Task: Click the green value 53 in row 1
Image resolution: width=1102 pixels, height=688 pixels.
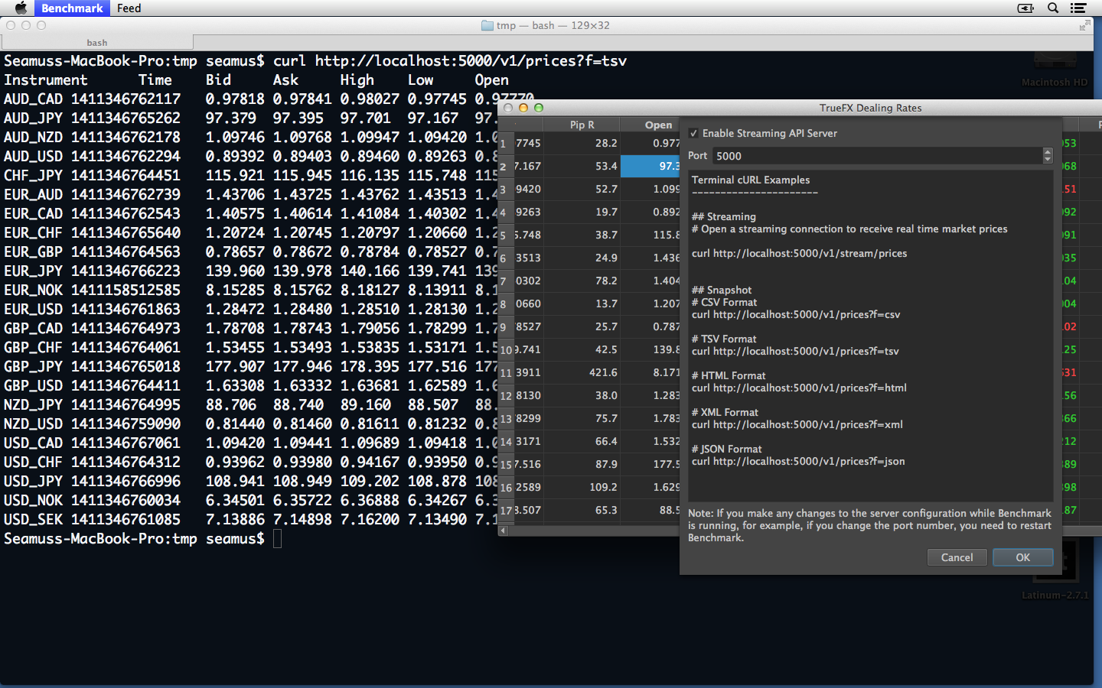Action: point(1069,143)
